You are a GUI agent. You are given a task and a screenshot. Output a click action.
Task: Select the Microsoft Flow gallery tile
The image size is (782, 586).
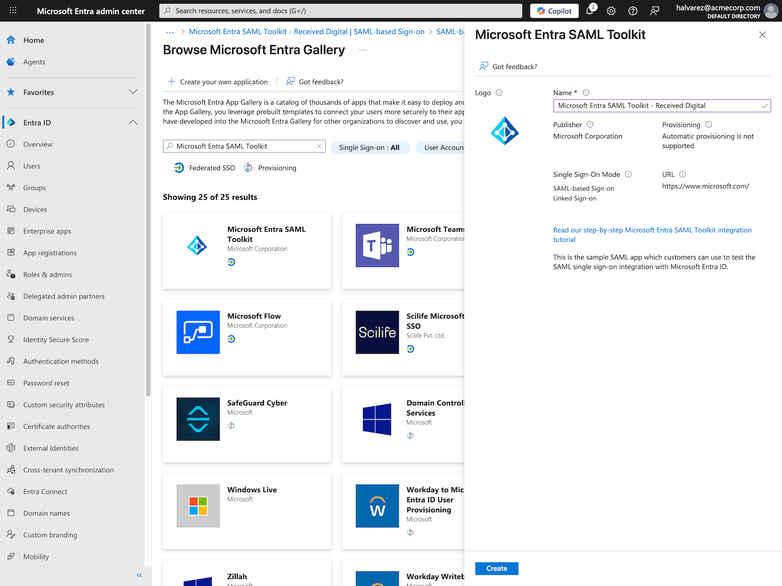247,337
